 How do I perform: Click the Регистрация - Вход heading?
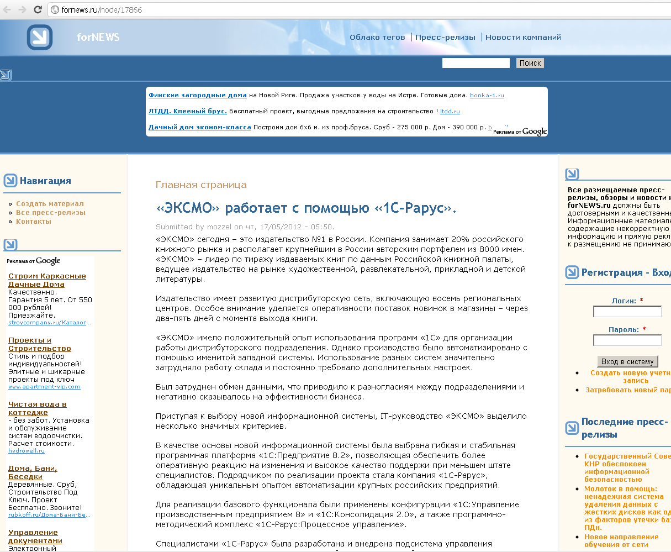point(626,272)
